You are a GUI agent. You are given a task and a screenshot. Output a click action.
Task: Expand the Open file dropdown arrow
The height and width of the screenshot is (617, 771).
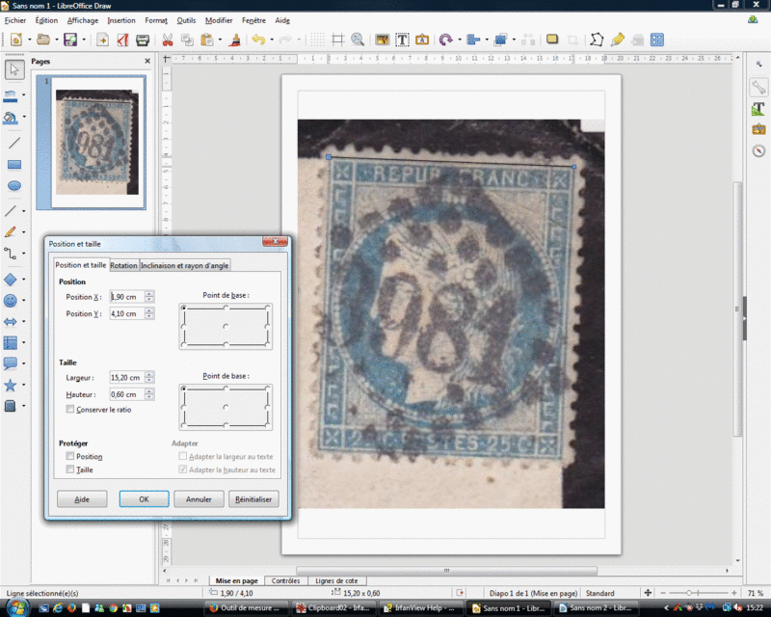pos(57,40)
